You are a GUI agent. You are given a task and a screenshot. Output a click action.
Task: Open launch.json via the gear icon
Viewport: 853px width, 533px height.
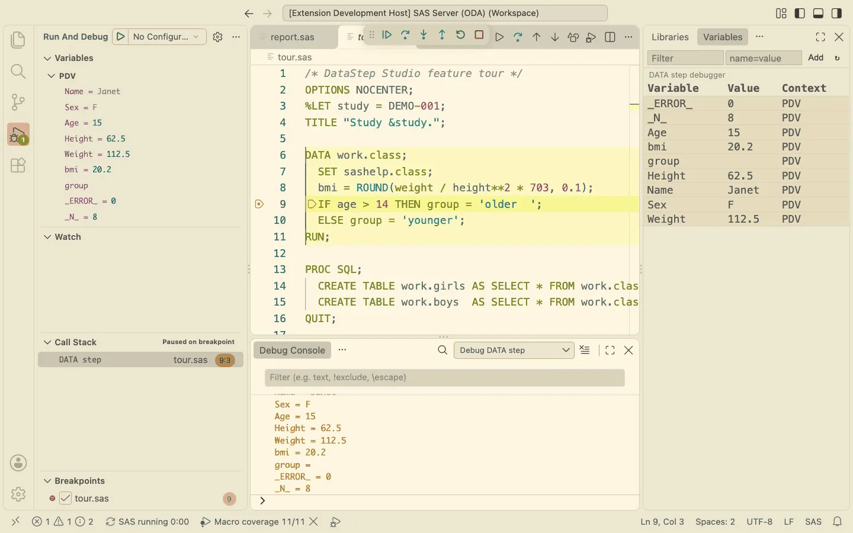click(217, 37)
